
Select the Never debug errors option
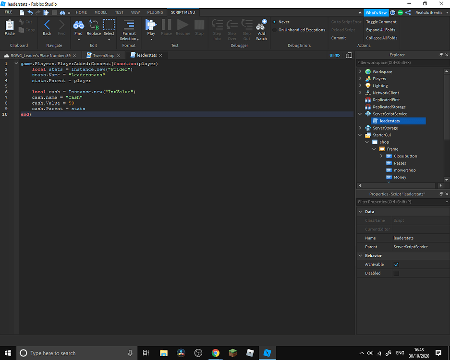click(x=281, y=22)
